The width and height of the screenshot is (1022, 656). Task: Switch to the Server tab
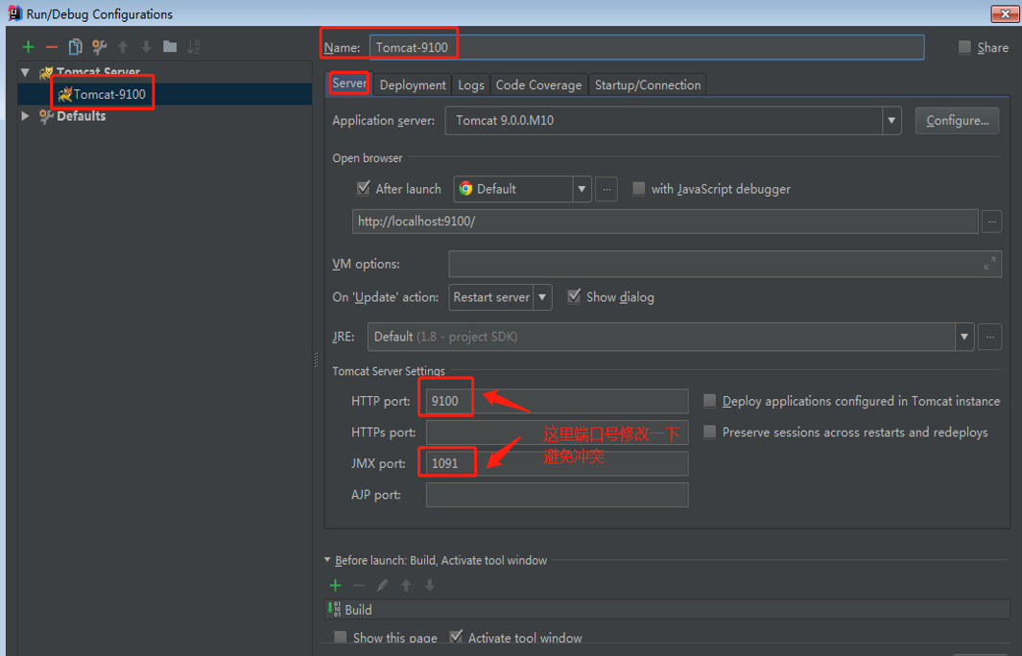[x=349, y=83]
